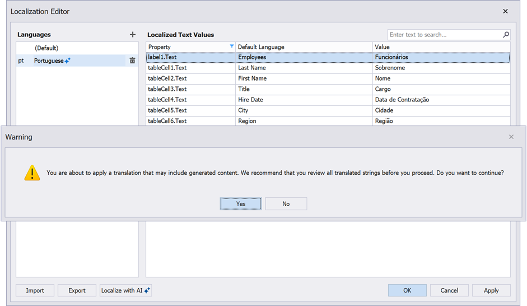Click the Cancel button

(x=449, y=290)
